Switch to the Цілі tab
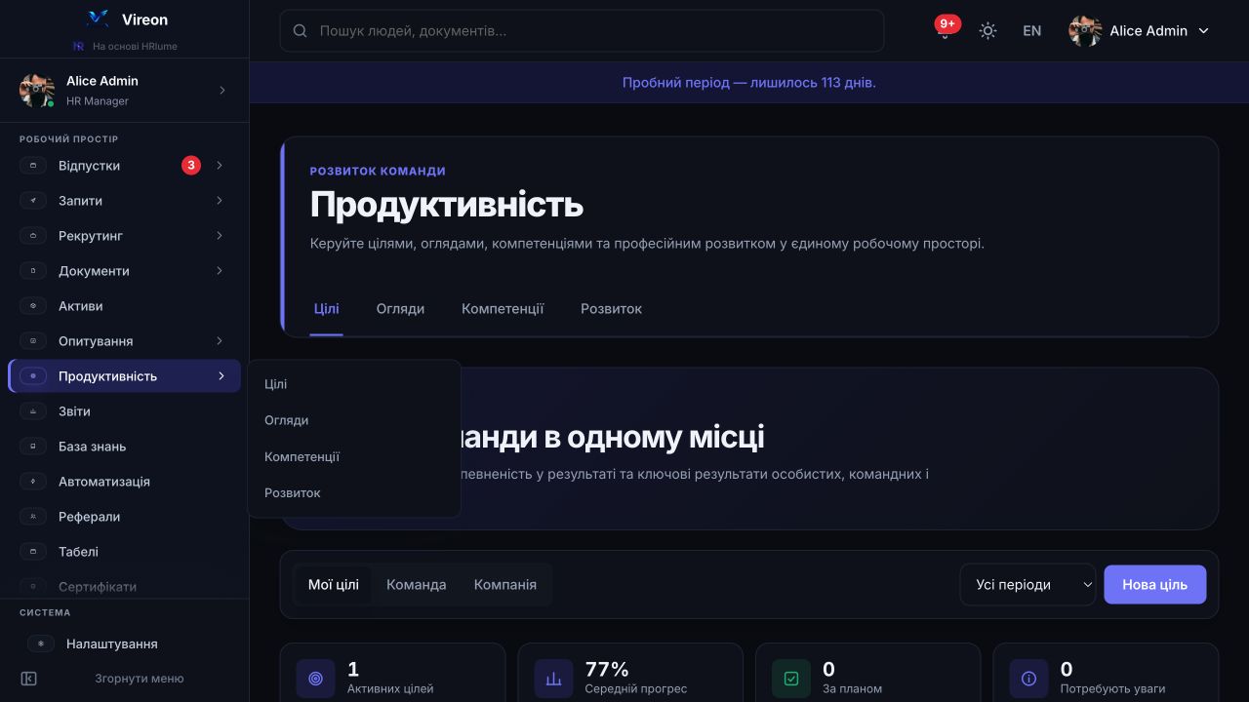 [x=327, y=309]
